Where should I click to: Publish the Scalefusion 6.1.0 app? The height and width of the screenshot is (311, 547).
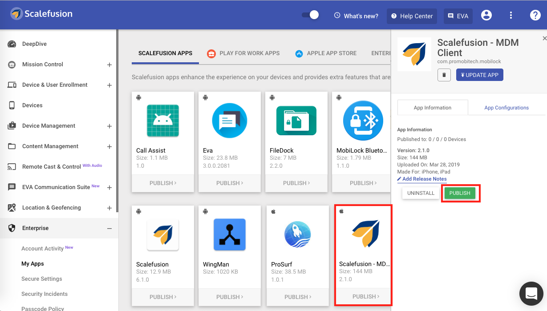click(163, 297)
